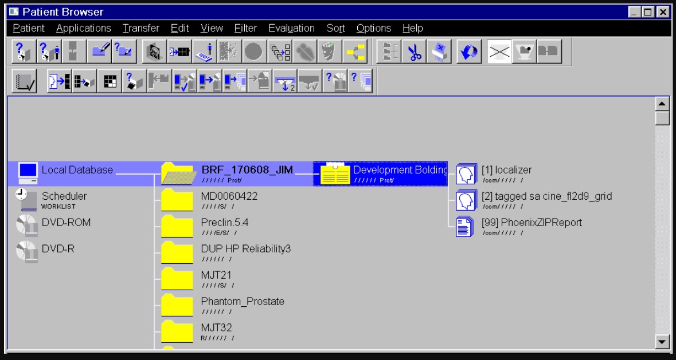Click the keyboard-and-person patient registration icon
The height and width of the screenshot is (360, 676).
(205, 52)
